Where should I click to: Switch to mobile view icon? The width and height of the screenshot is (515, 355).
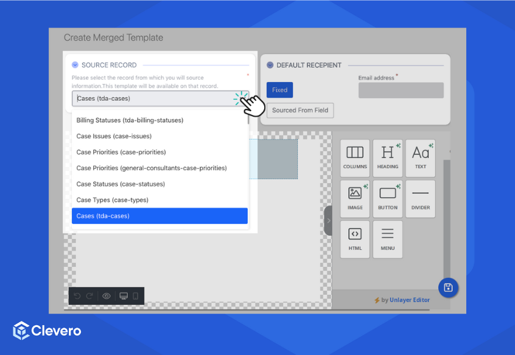[135, 296]
